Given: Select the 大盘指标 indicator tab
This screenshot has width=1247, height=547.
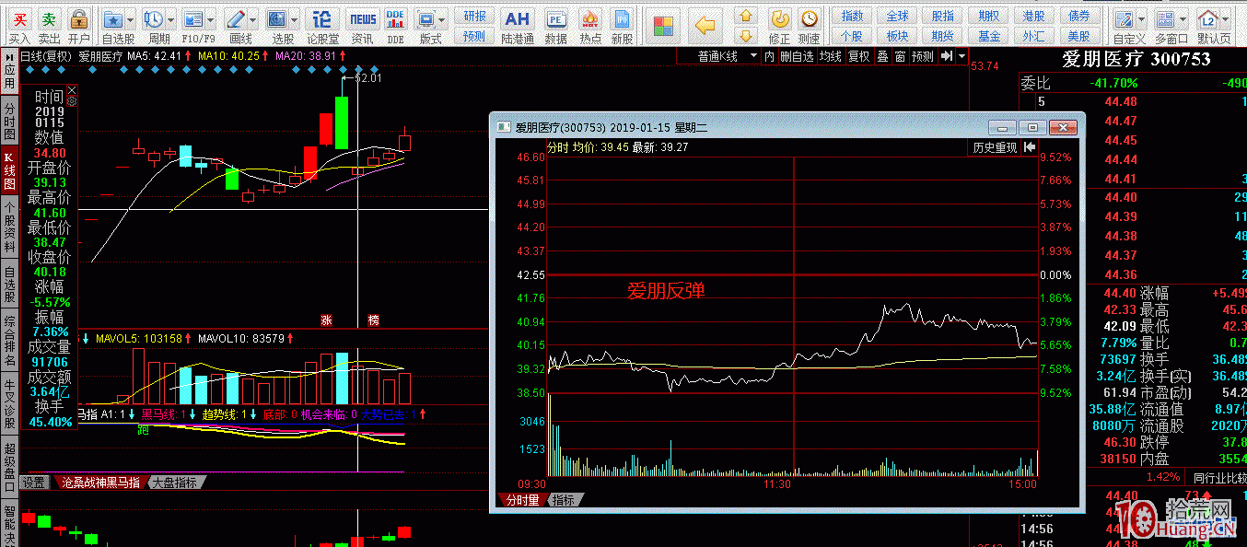Looking at the screenshot, I should pos(174,483).
